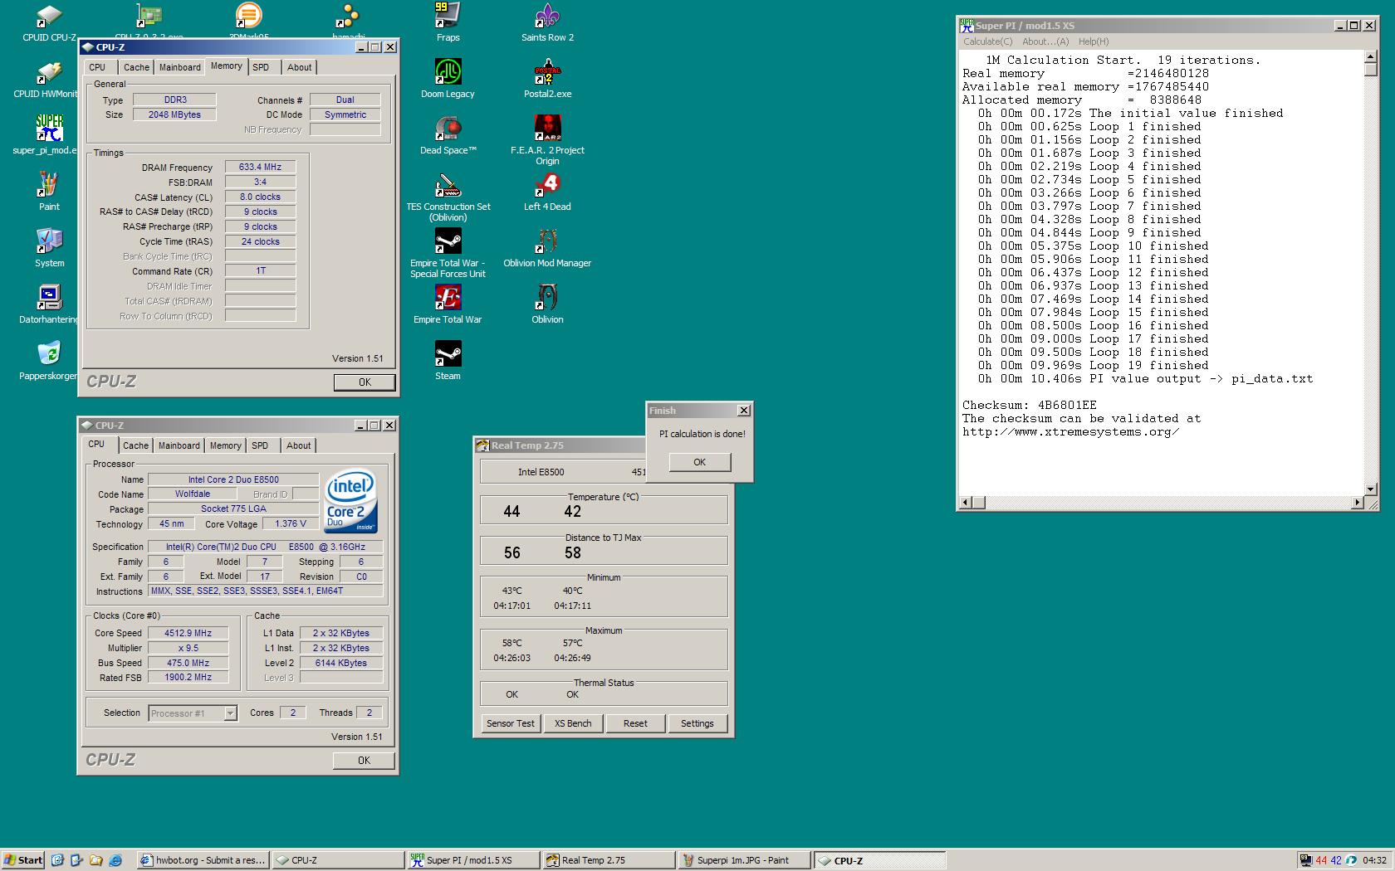The height and width of the screenshot is (871, 1395).
Task: Click Reset in Real Temp
Action: click(635, 723)
